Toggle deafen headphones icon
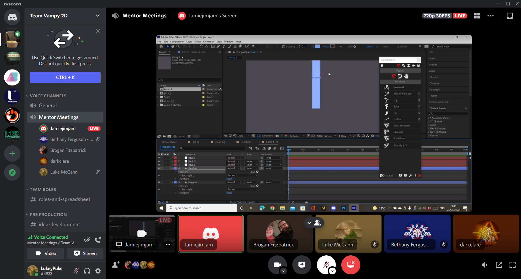The width and height of the screenshot is (521, 279). click(87, 271)
